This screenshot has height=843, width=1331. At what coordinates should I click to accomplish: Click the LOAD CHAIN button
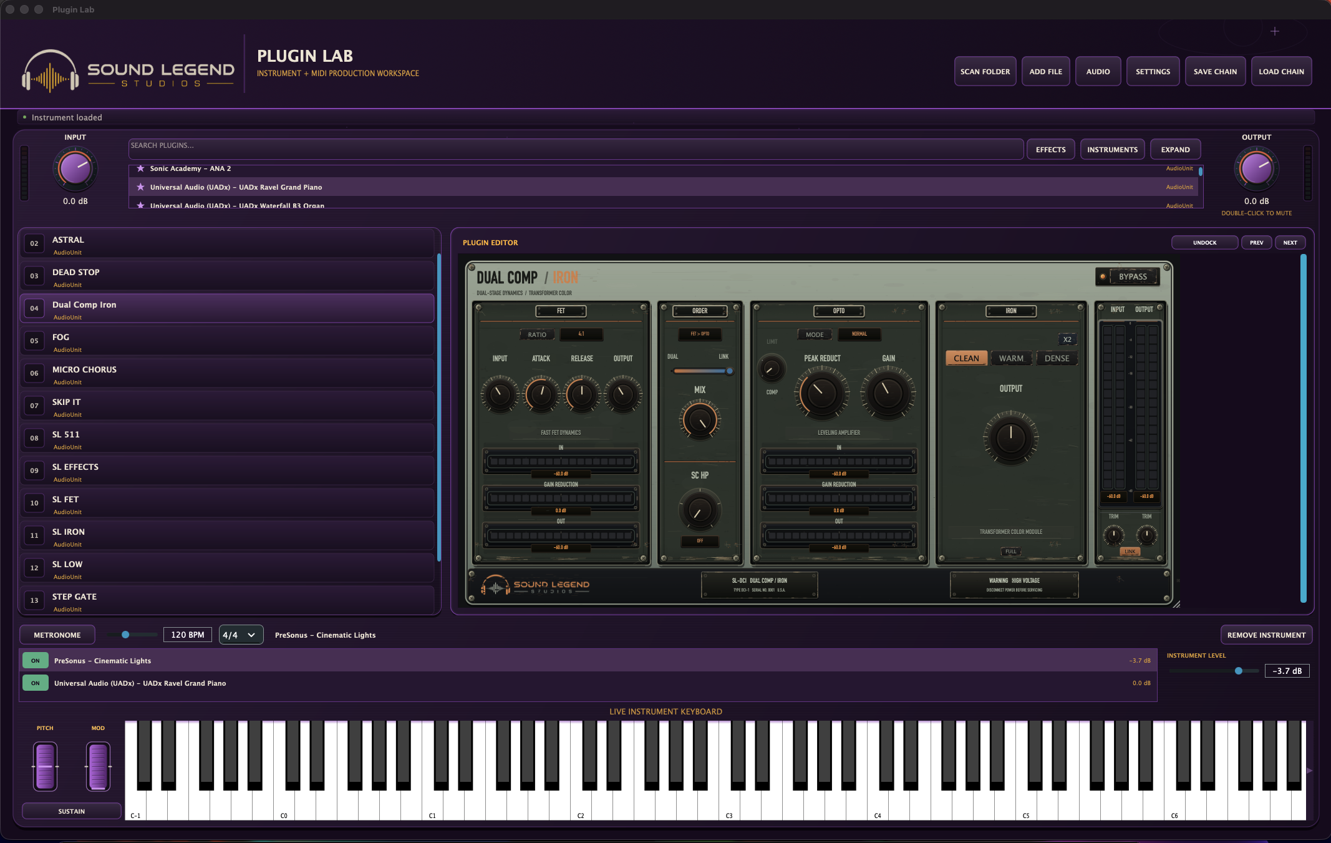click(1281, 71)
